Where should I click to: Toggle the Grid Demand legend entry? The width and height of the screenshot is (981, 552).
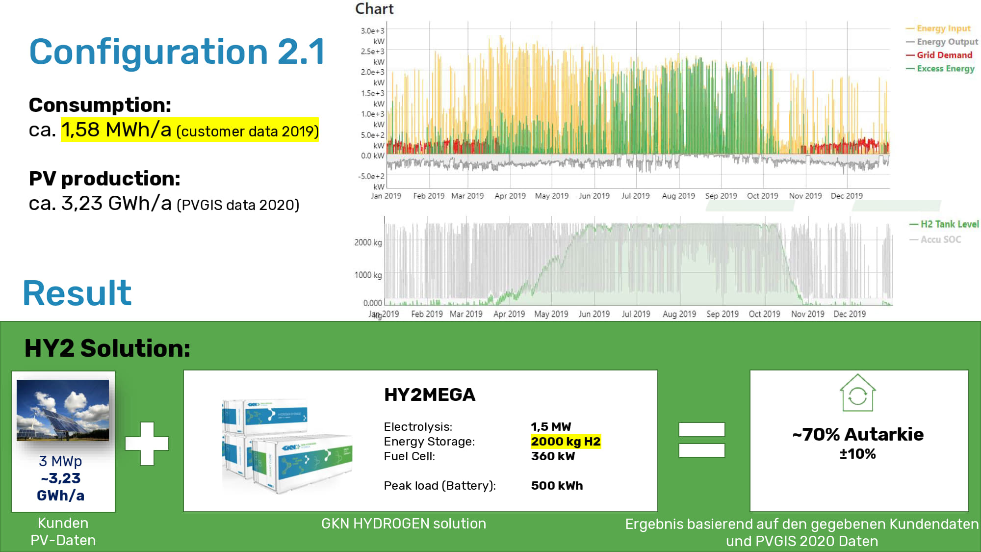[x=939, y=55]
